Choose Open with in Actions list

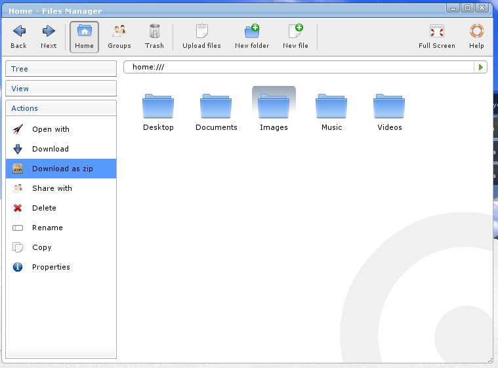point(51,129)
